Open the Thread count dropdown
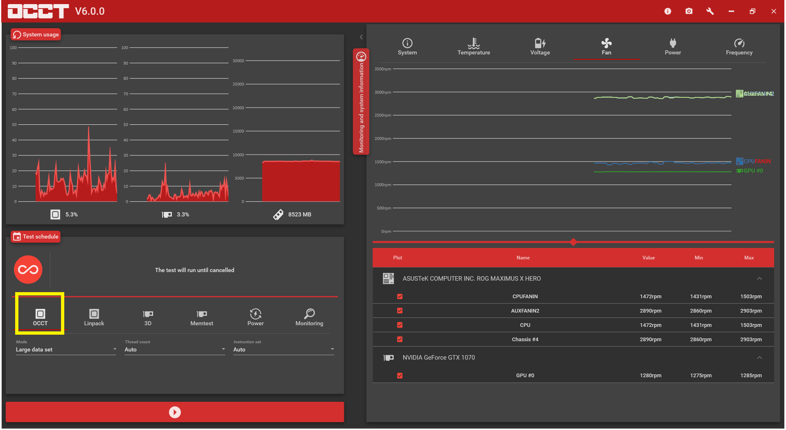The width and height of the screenshot is (786, 430). coord(175,349)
